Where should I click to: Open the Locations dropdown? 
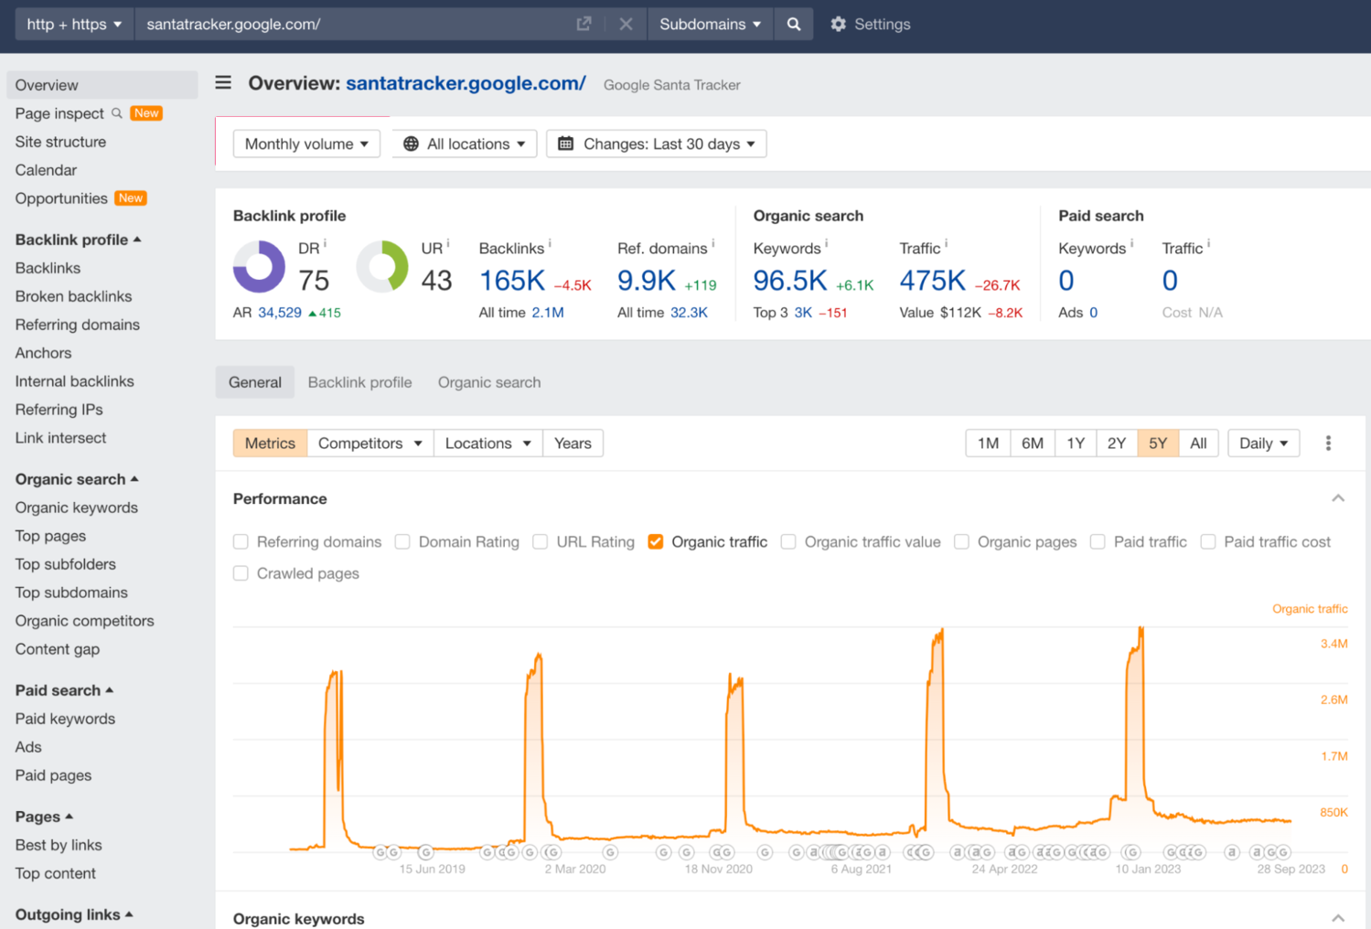(x=487, y=443)
